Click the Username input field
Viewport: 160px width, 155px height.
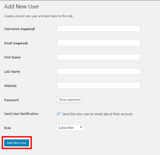[98, 28]
